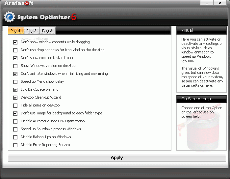230x179 pixels.
Task: Click the Arafasoft brand logo
Action: [x=19, y=3]
